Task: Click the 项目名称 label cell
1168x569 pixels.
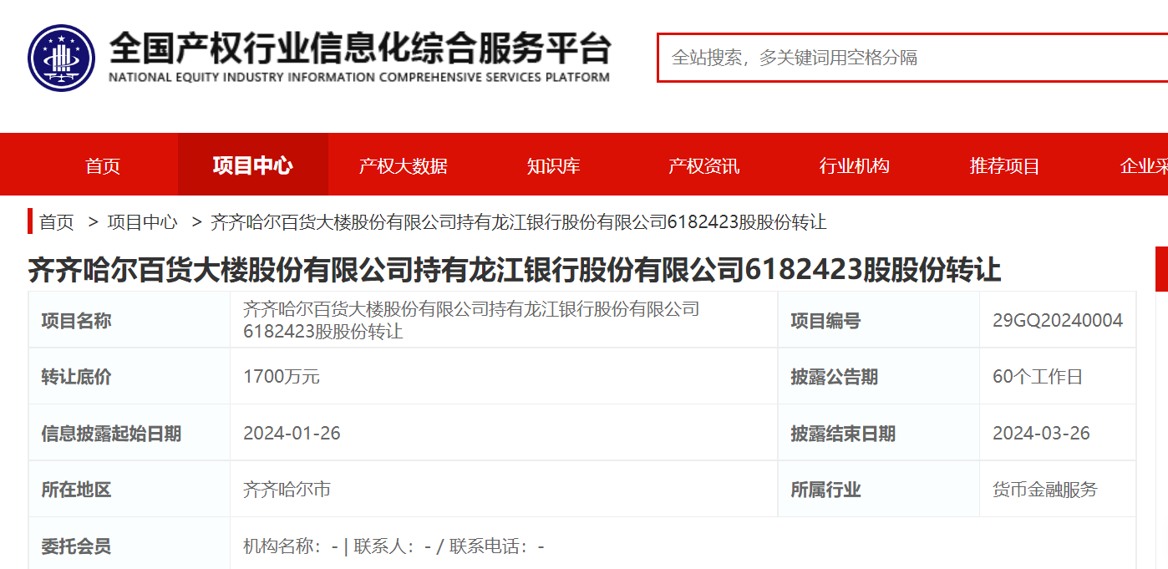Action: (x=129, y=320)
